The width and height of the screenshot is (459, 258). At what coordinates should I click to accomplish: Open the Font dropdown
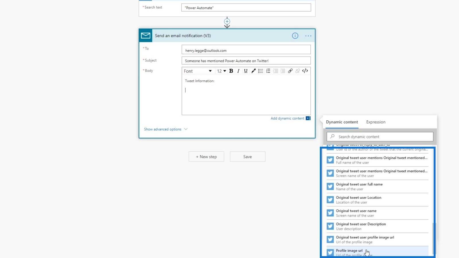click(198, 71)
